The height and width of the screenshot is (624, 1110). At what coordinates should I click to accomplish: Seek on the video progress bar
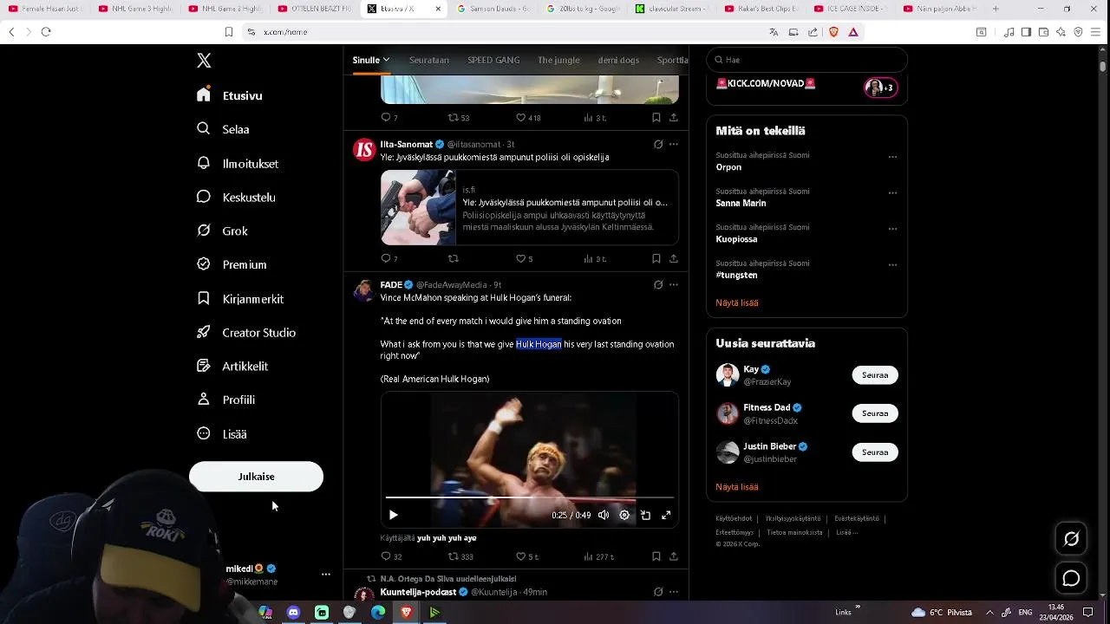529,497
